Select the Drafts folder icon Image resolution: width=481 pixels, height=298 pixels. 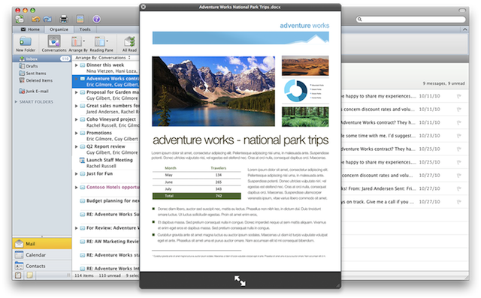(x=22, y=66)
